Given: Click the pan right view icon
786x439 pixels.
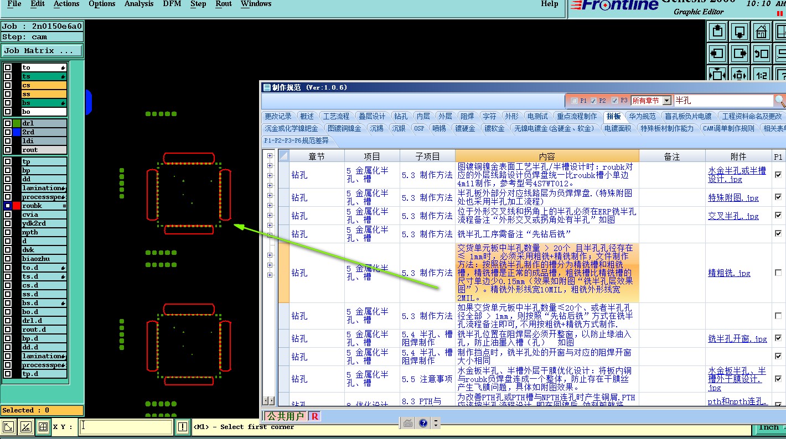Looking at the screenshot, I should 740,54.
